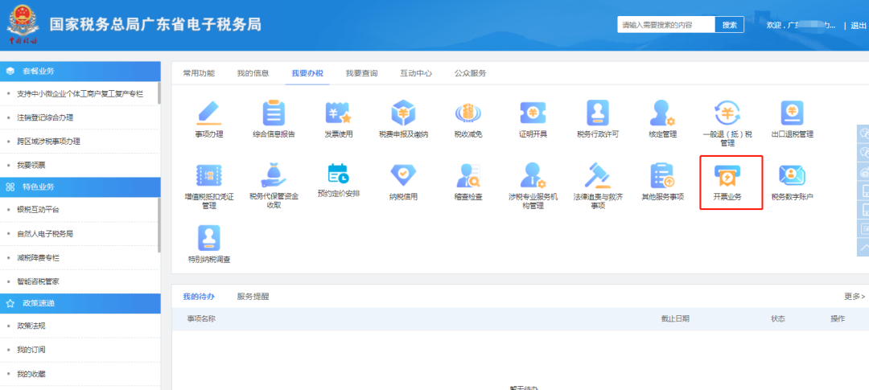Open the 开票业务 icon

pos(727,175)
